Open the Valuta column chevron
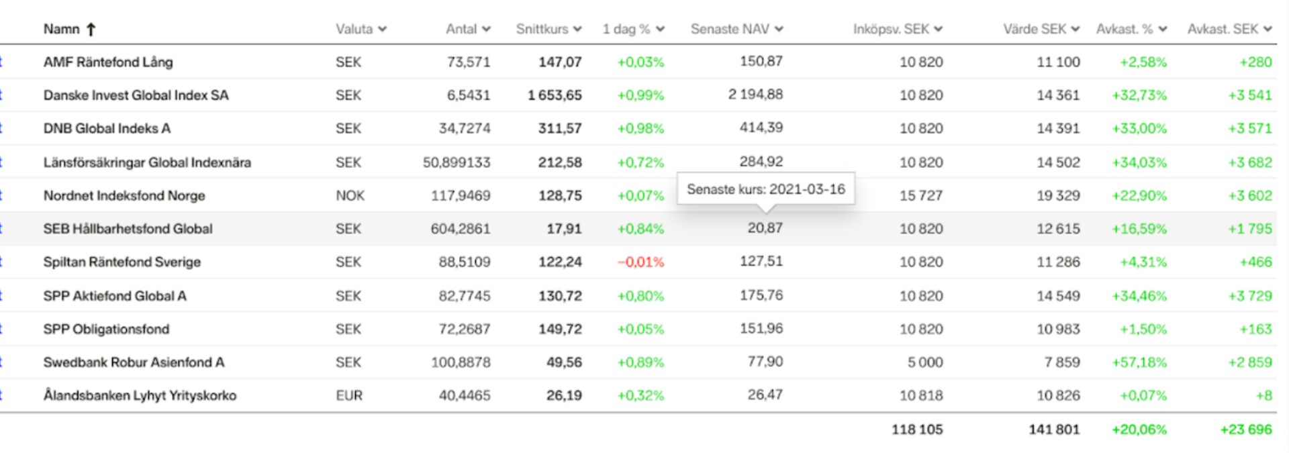 (x=382, y=29)
